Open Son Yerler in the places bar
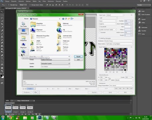Viewport: 152px width, 120px height. click(x=24, y=24)
